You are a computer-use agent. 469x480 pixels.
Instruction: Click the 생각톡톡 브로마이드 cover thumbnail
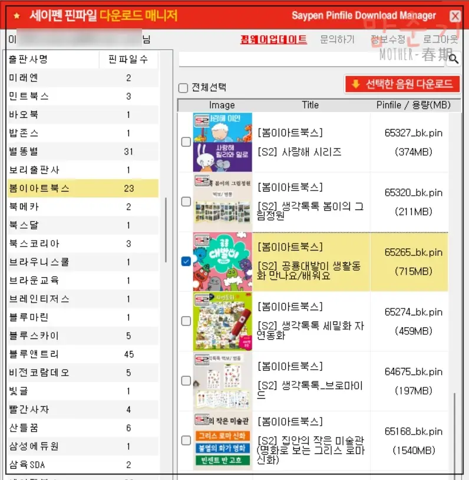coord(222,381)
